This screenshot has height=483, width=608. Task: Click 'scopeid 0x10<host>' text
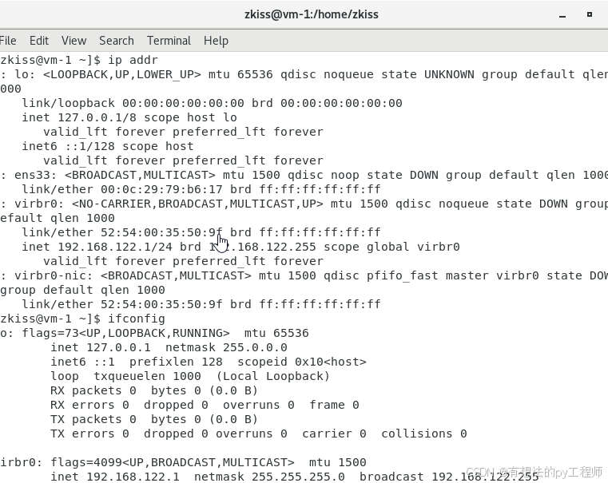tap(302, 362)
